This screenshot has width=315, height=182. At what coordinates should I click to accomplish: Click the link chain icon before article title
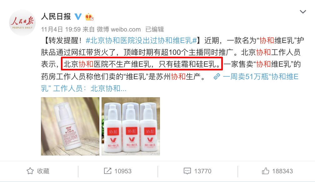pos(217,77)
